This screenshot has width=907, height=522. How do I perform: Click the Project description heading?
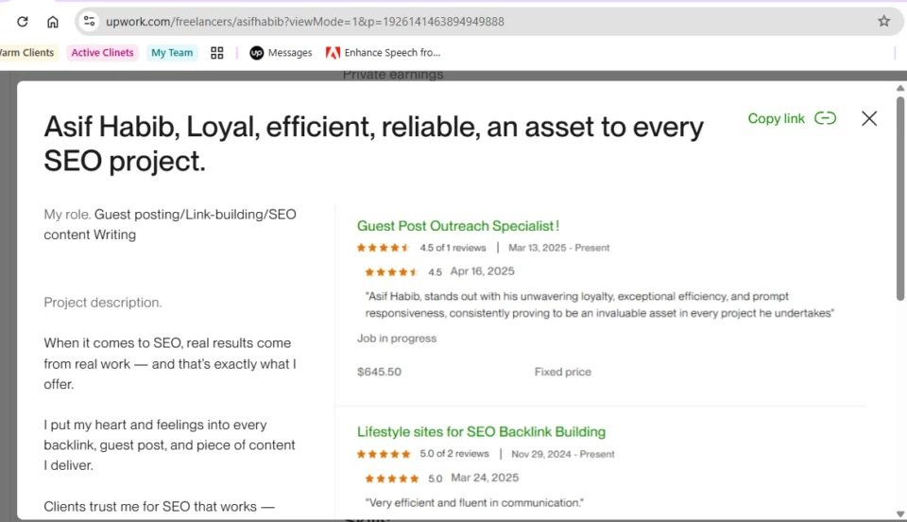pos(103,302)
